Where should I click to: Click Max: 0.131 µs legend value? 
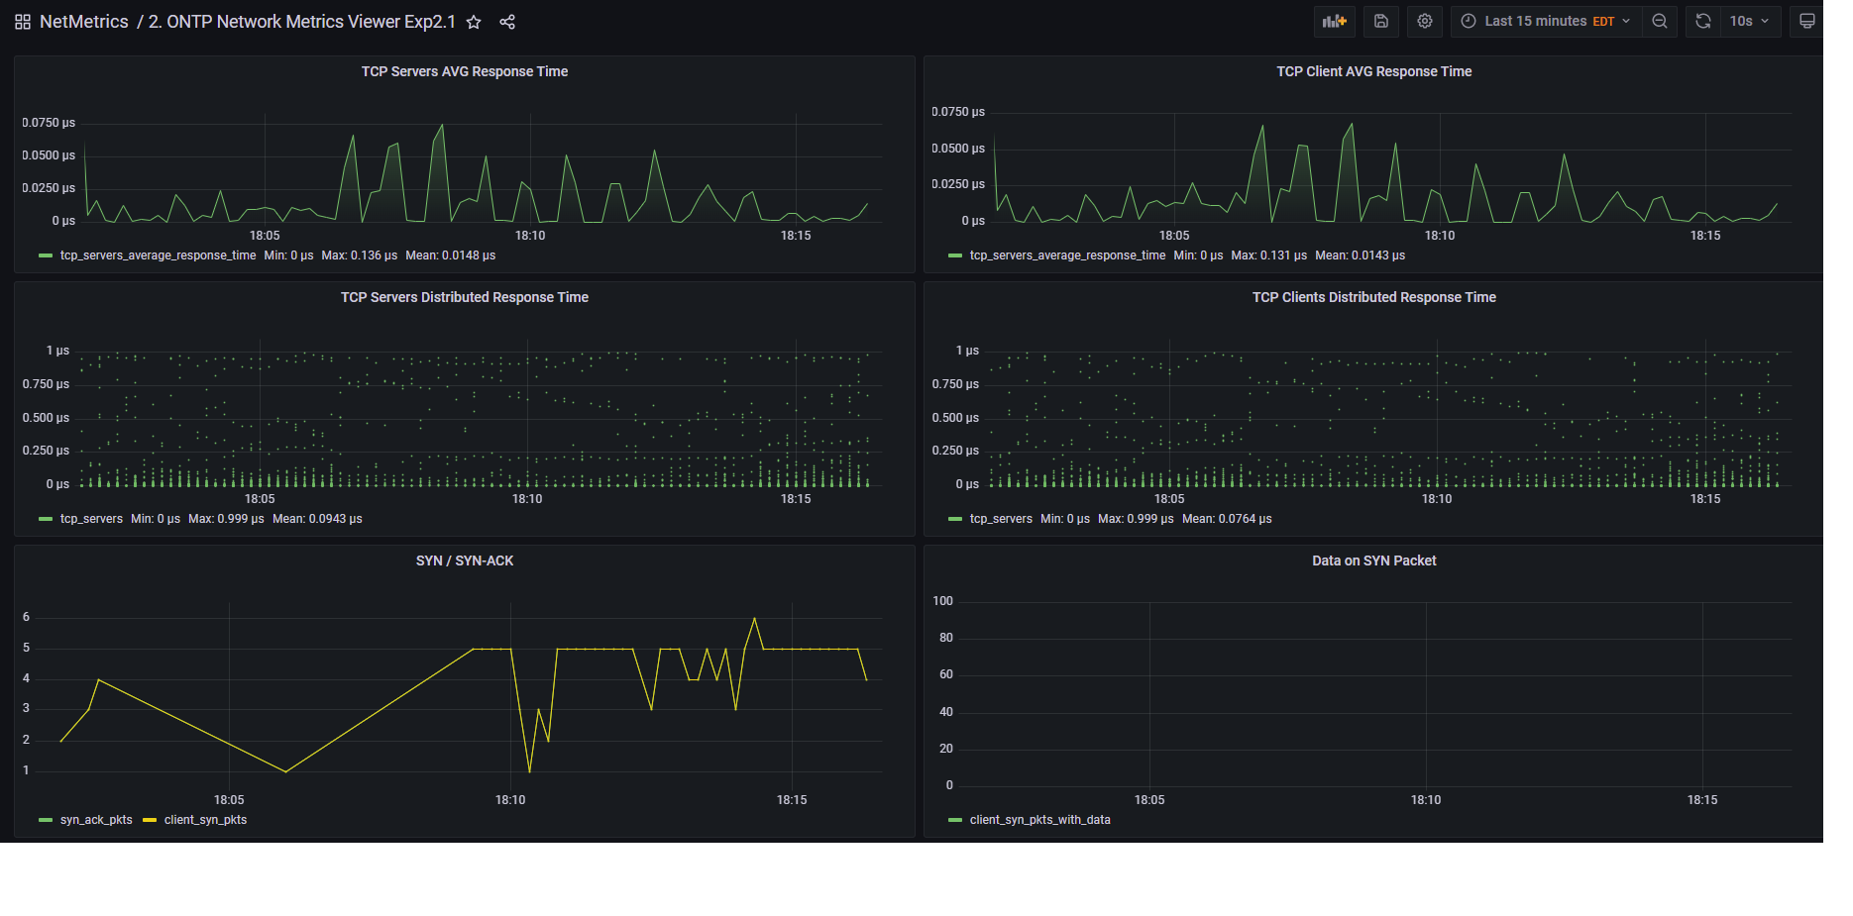1268,255
